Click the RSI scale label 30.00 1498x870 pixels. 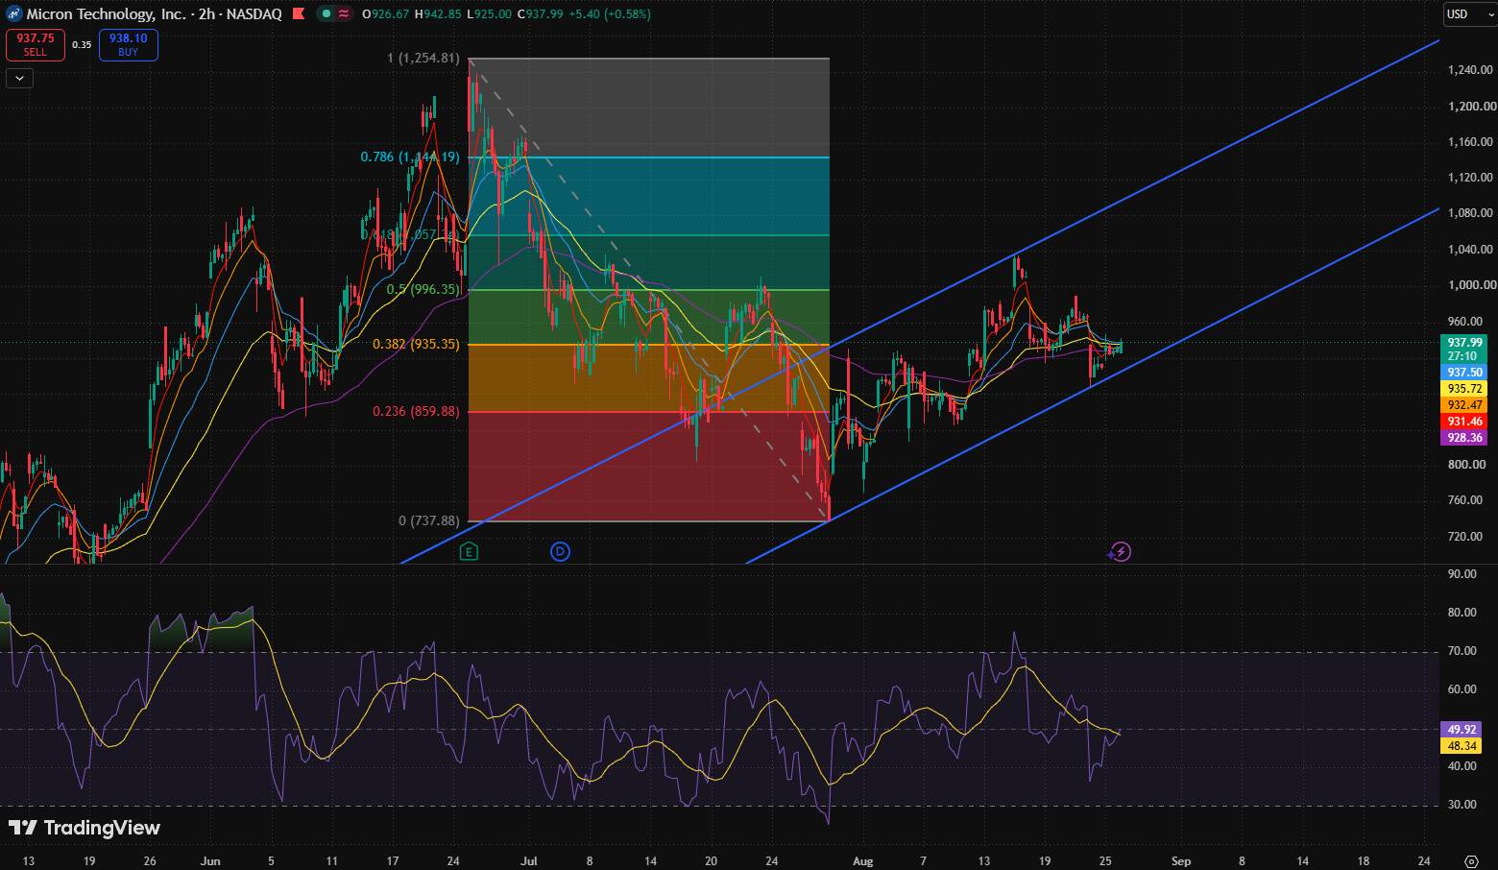[x=1462, y=805]
